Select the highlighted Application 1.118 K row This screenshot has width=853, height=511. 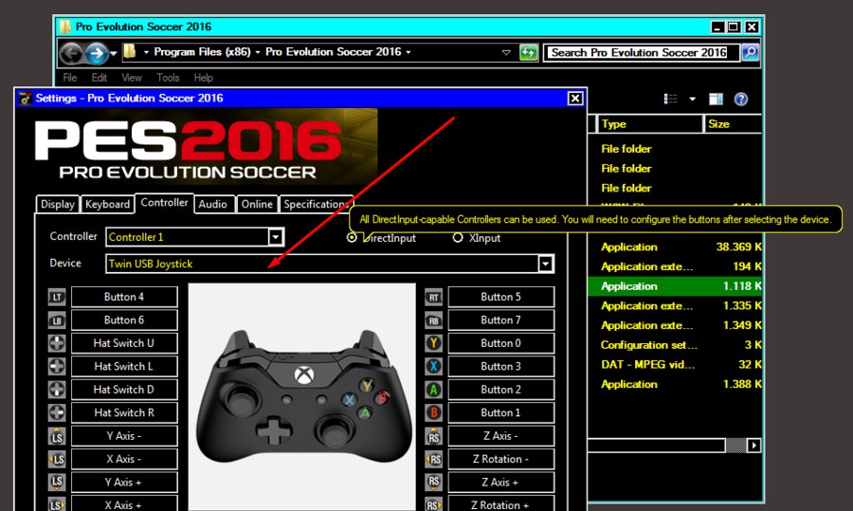(675, 286)
